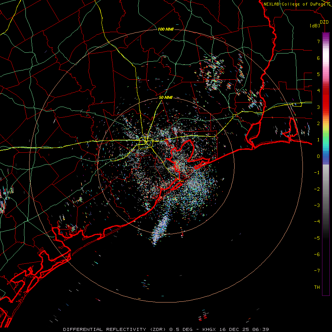
Task: Click the 6 value on the color scale
Action: (318, 58)
